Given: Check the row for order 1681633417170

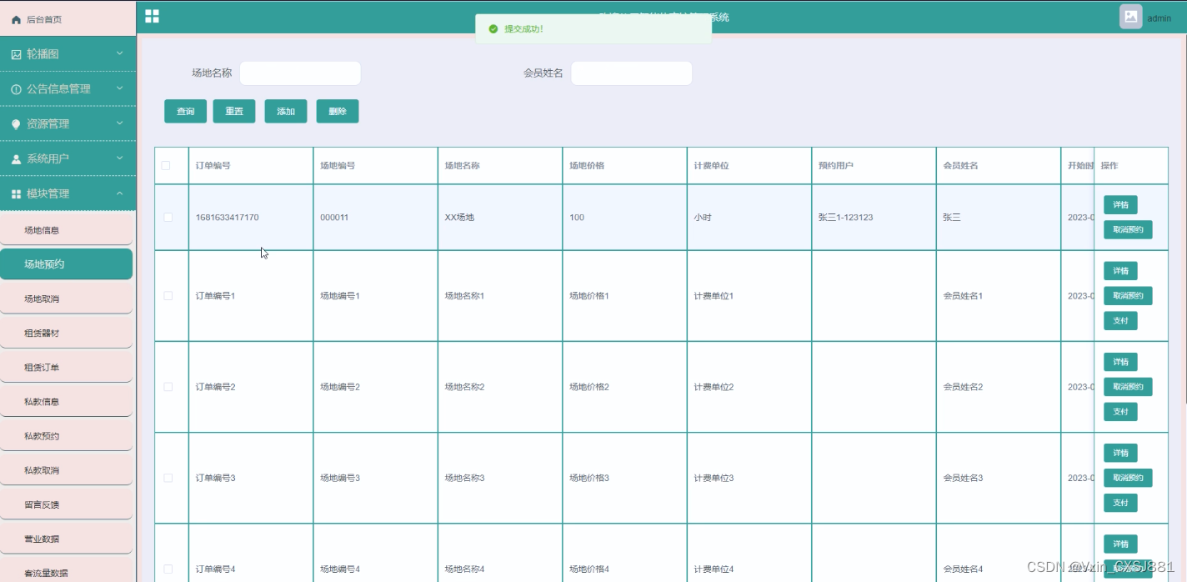Looking at the screenshot, I should [x=168, y=217].
